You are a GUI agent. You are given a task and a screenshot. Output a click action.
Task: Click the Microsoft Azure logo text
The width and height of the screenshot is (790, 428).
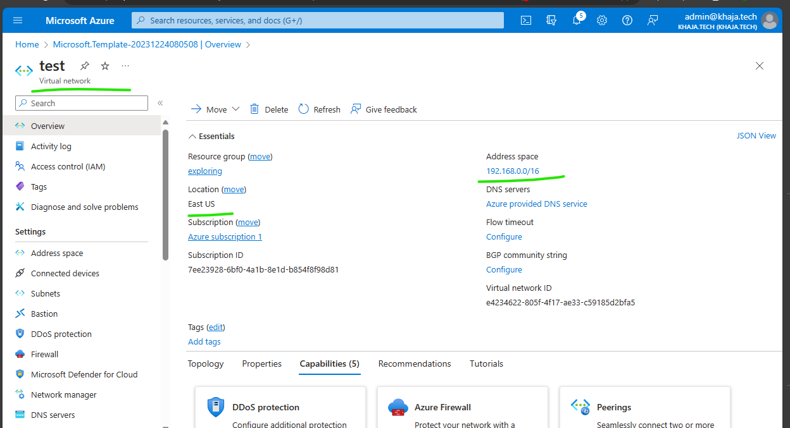point(80,20)
